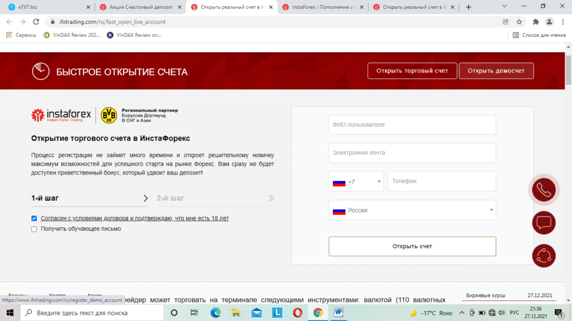Click the phone callback icon on the right
This screenshot has width=572, height=321.
click(x=544, y=189)
